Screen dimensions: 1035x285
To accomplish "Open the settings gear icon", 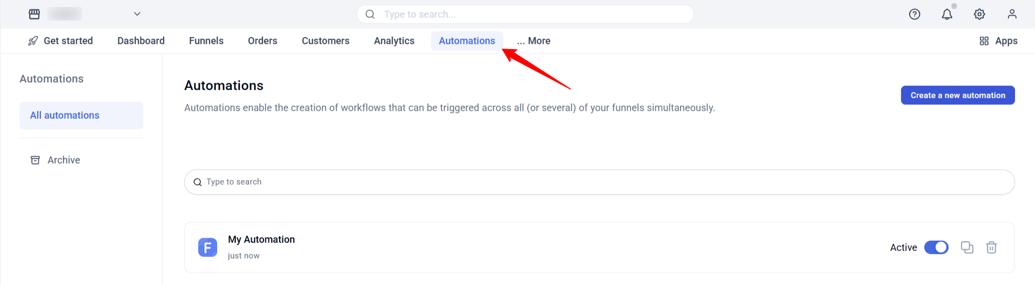I will pyautogui.click(x=979, y=15).
